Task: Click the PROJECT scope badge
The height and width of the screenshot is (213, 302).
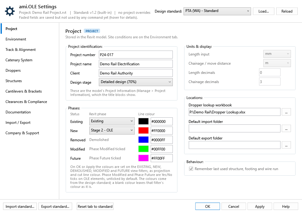Action: (x=92, y=31)
